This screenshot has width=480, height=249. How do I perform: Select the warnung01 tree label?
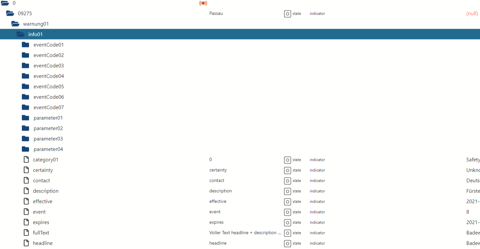pyautogui.click(x=36, y=24)
